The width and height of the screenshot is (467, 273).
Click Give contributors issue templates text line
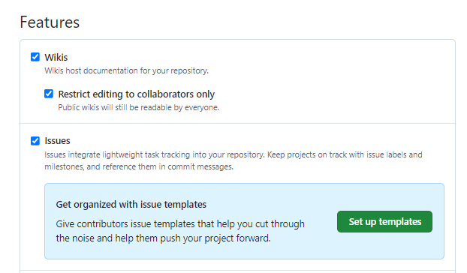[180, 224]
